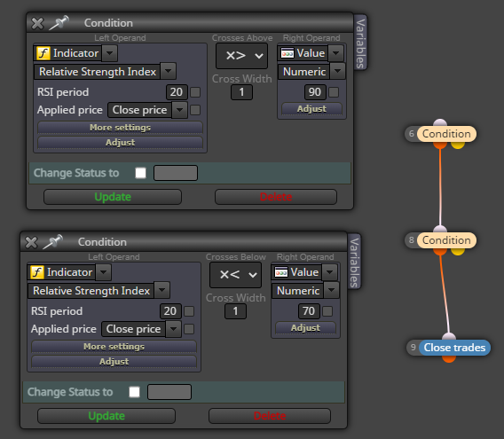Expand Relative Strength Index dropdown in Crosses Below panel

point(162,291)
